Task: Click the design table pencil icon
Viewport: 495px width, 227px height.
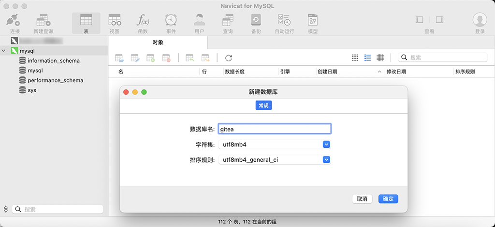Action: [x=135, y=58]
